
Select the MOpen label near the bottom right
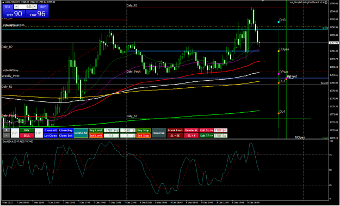300,137
